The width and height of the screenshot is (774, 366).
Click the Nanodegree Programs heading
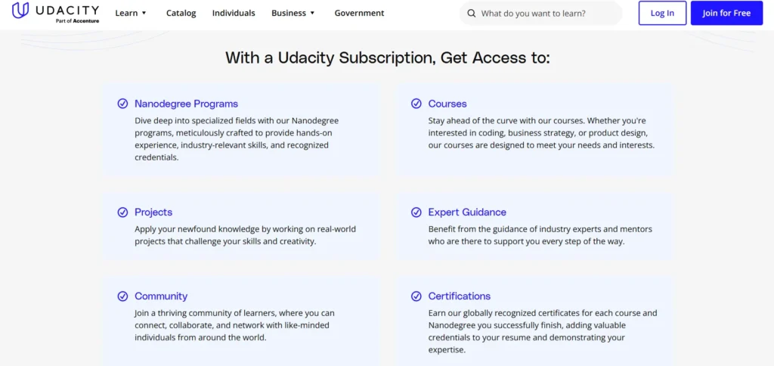point(186,104)
